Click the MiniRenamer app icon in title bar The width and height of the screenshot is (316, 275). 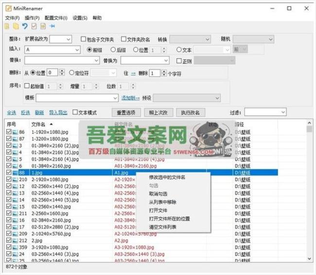pyautogui.click(x=8, y=8)
